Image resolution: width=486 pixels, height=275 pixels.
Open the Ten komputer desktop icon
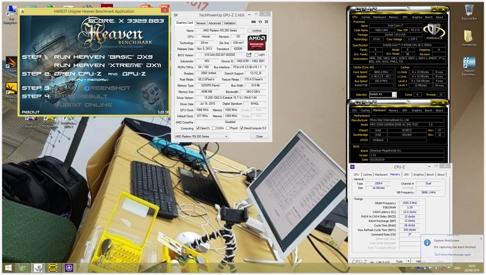pos(10,15)
